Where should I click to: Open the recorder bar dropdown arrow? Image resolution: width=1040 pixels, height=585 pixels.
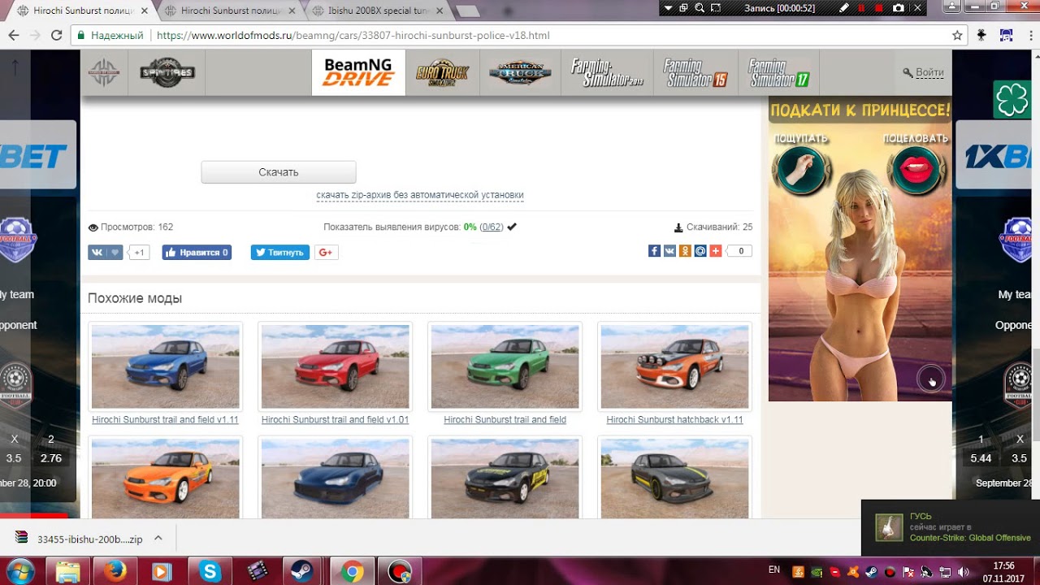668,7
